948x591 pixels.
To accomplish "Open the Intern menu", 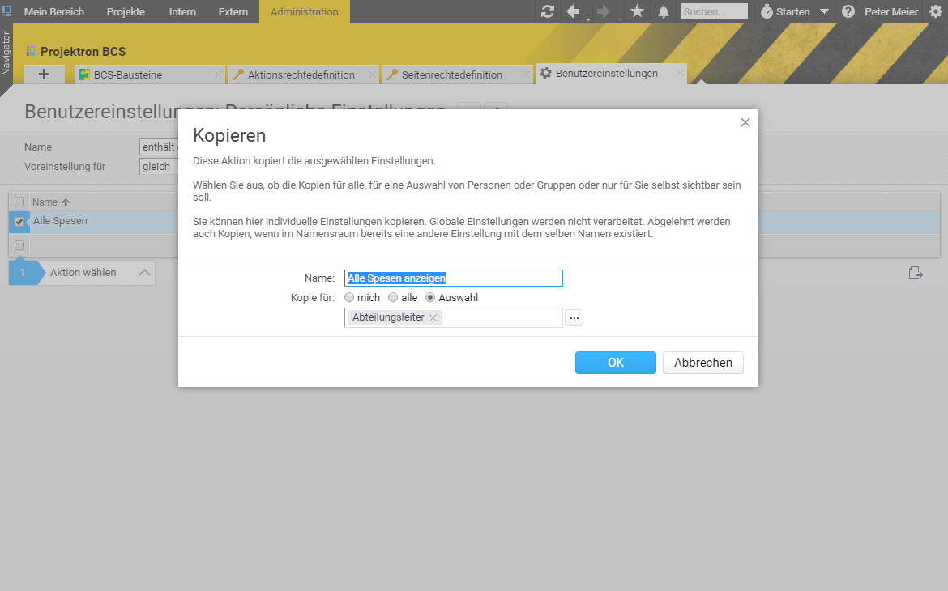I will 182,11.
